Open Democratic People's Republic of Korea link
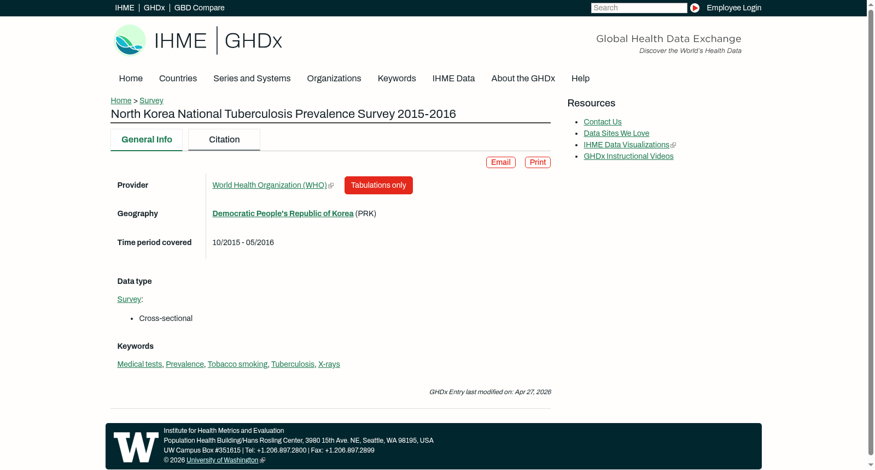Viewport: 875px width, 470px height. pos(283,213)
